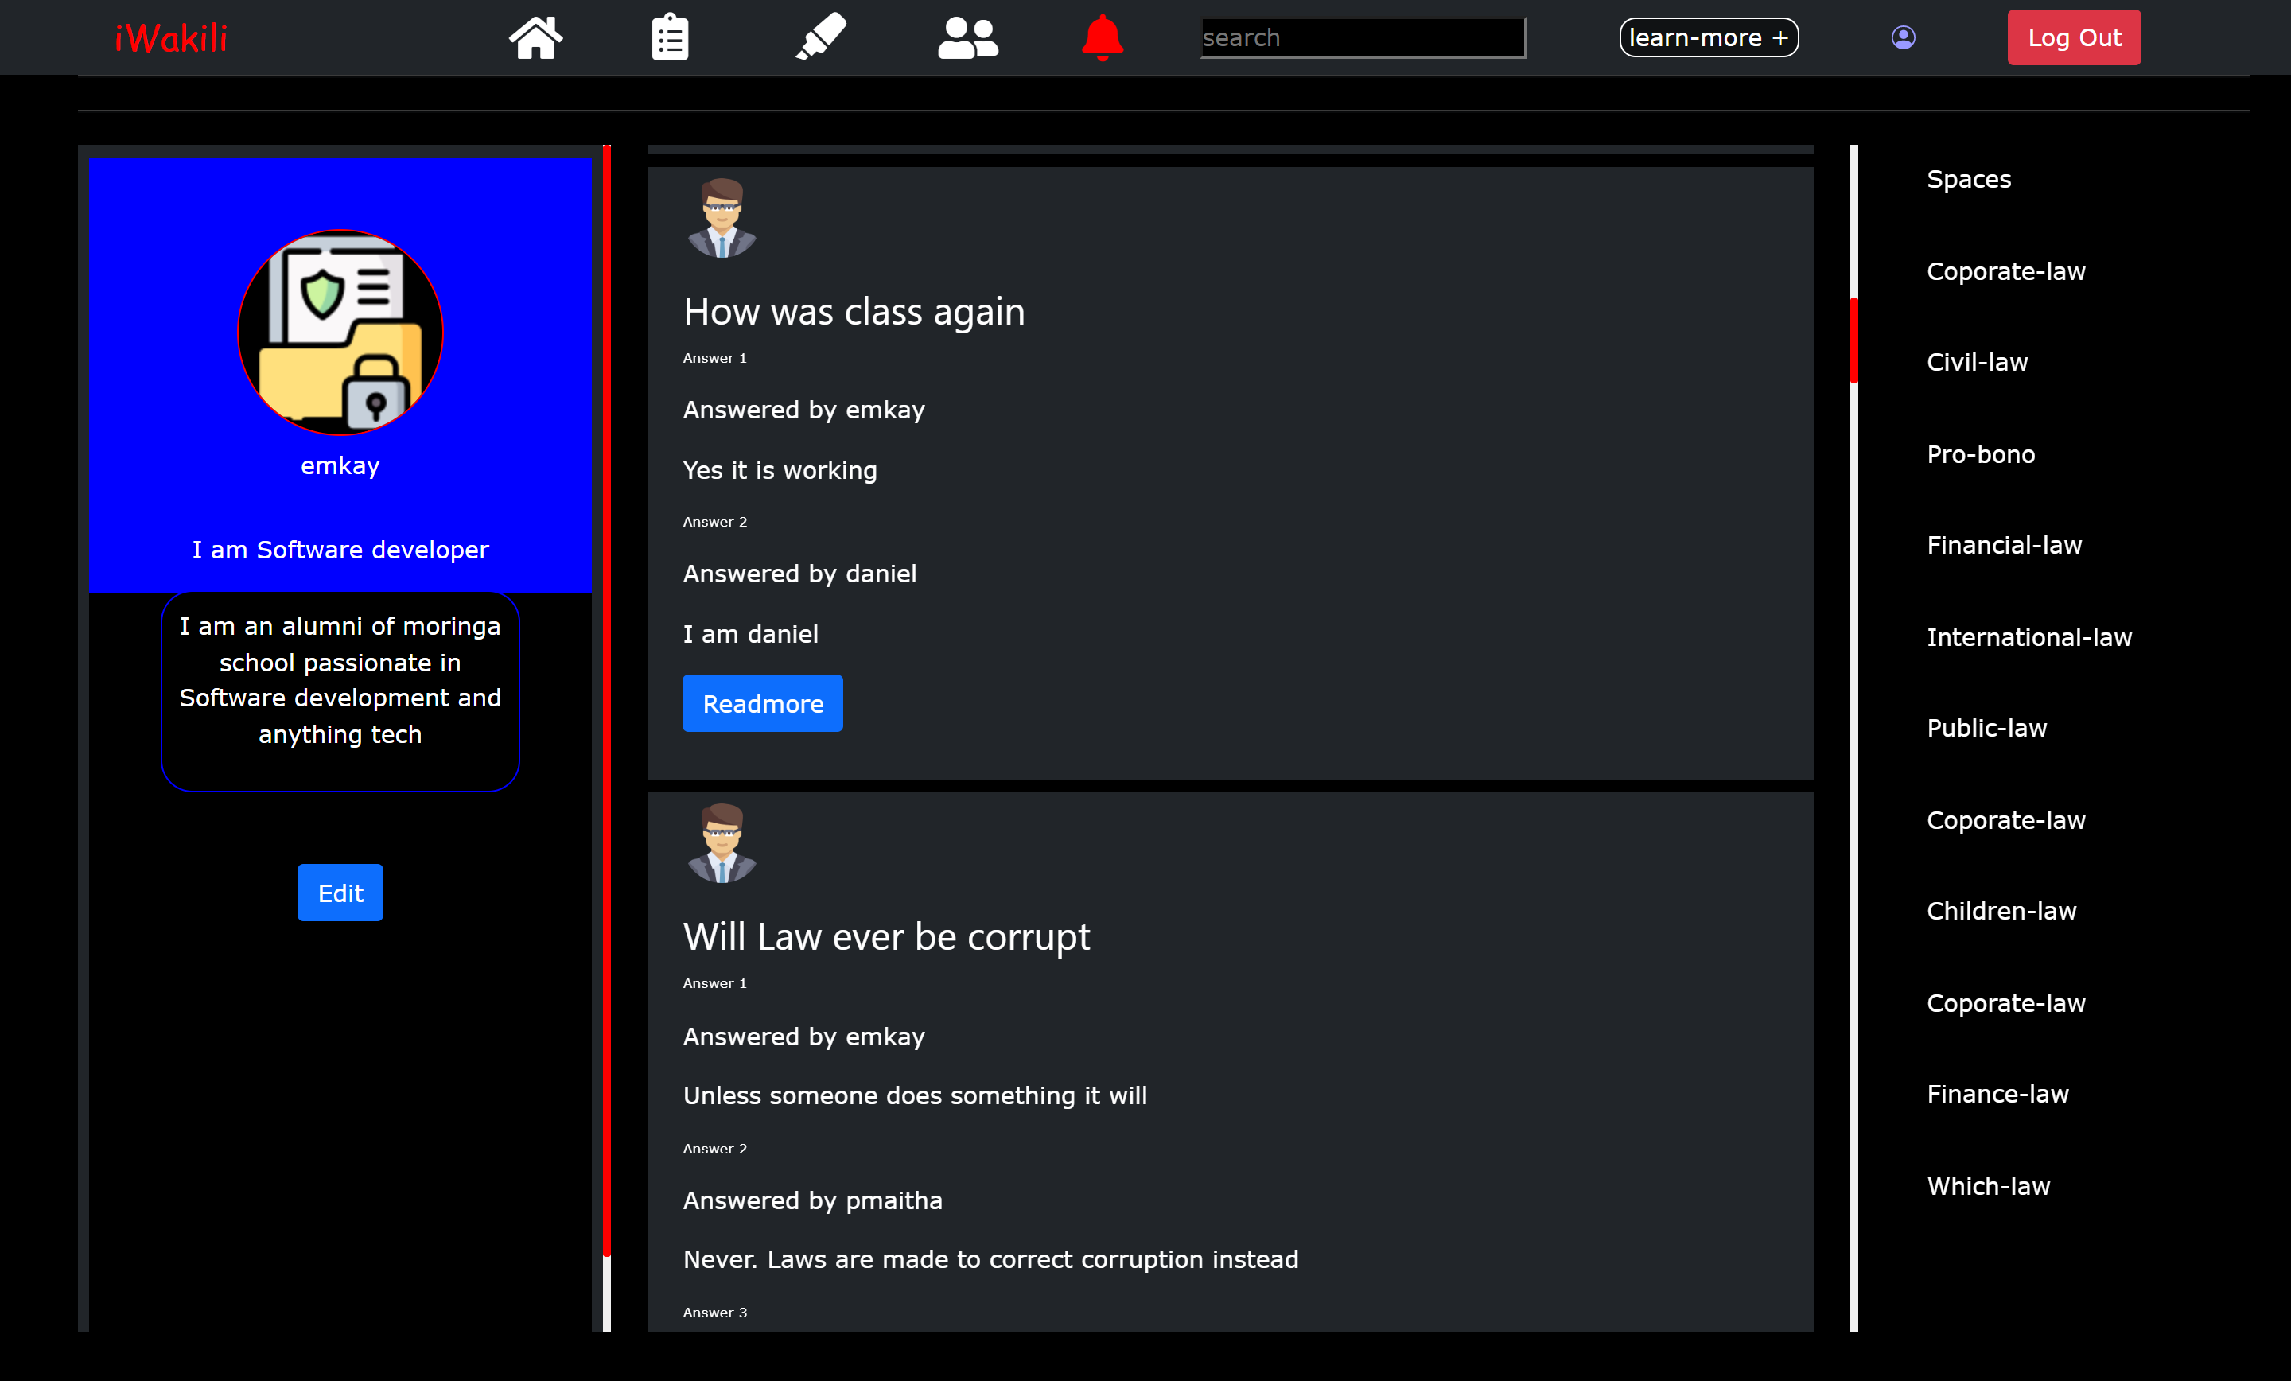Screen dimensions: 2291x1381
Task: Open the Civil-law space
Action: [x=1977, y=362]
